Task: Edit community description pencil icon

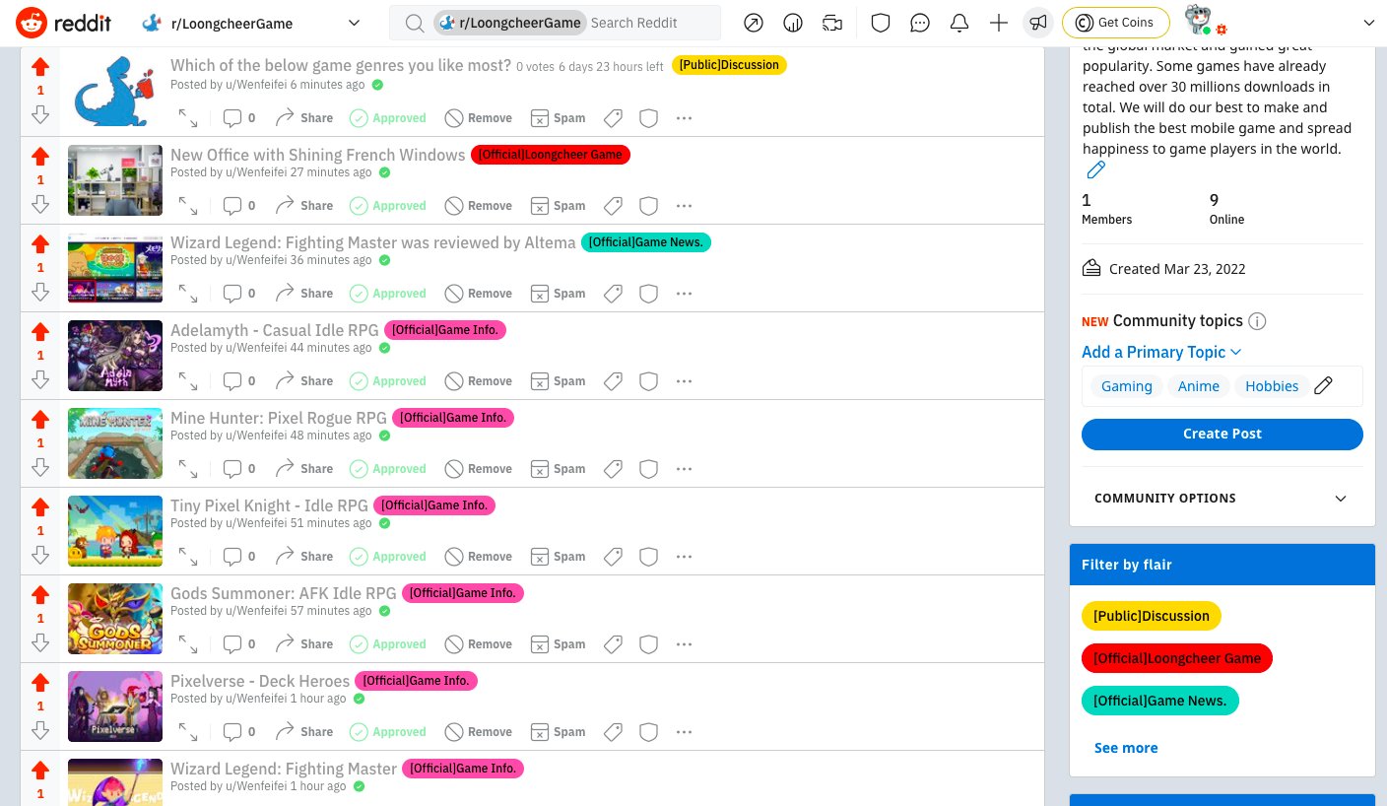Action: tap(1095, 170)
